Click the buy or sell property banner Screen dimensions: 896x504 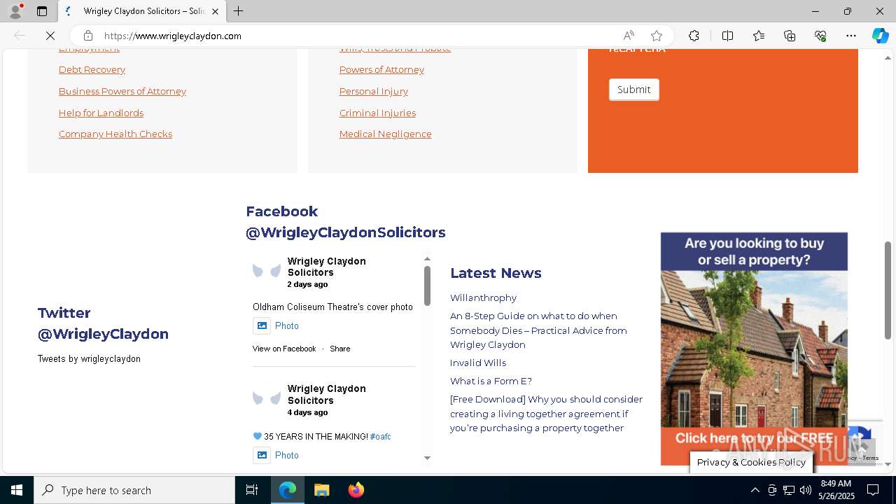(x=754, y=349)
